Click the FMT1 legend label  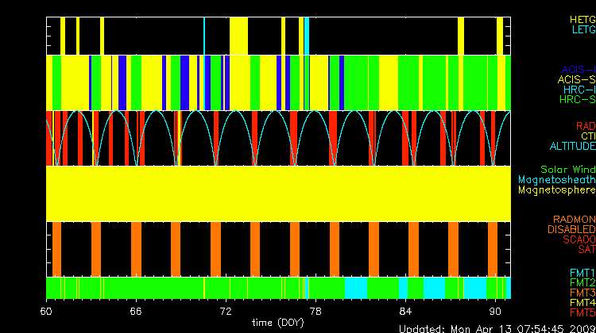[582, 272]
